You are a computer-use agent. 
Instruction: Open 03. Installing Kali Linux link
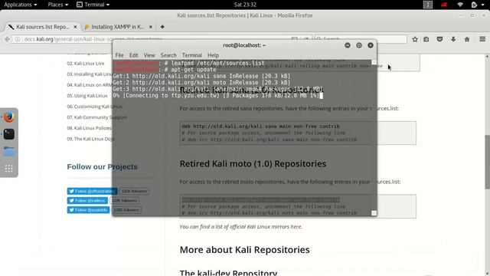[x=90, y=74]
